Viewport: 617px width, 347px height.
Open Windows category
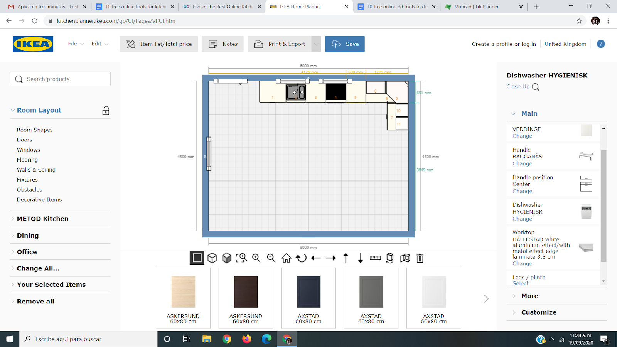point(29,150)
